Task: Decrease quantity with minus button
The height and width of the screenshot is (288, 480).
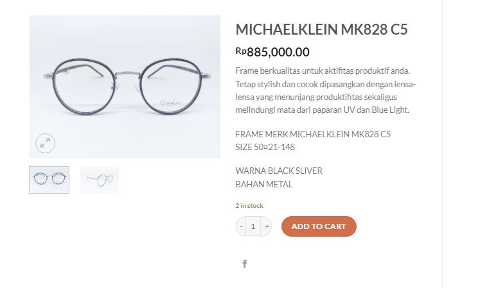Action: [x=242, y=226]
